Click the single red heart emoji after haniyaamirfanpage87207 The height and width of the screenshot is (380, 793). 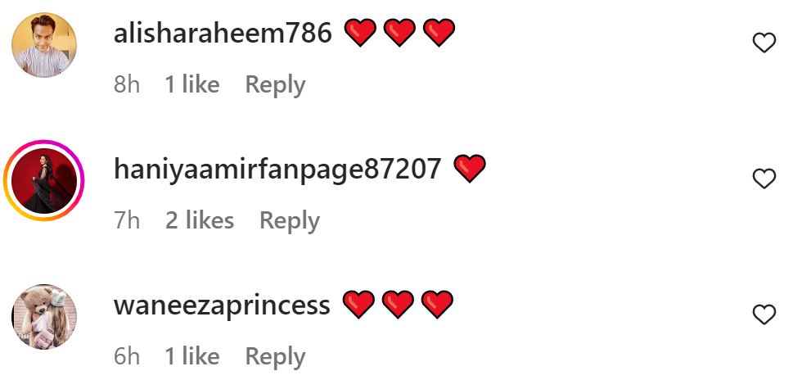pyautogui.click(x=470, y=169)
